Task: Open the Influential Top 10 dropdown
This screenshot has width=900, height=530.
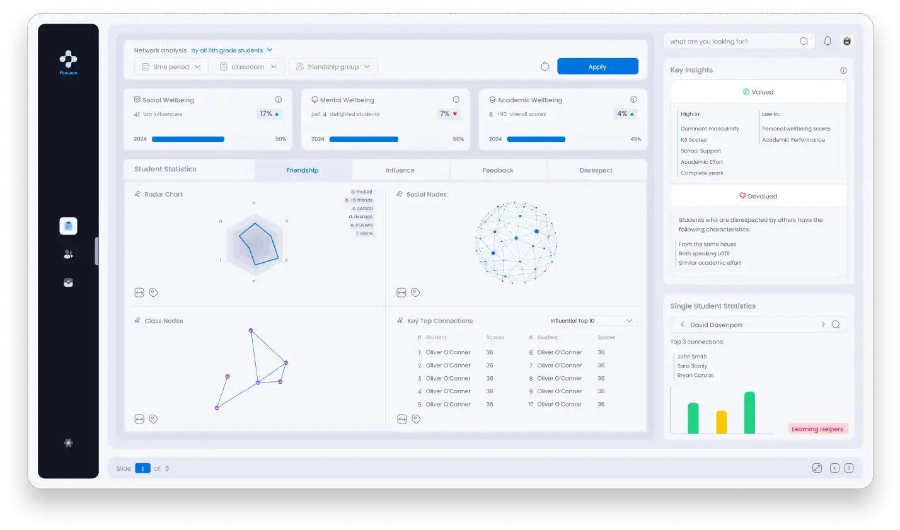Action: pos(591,321)
